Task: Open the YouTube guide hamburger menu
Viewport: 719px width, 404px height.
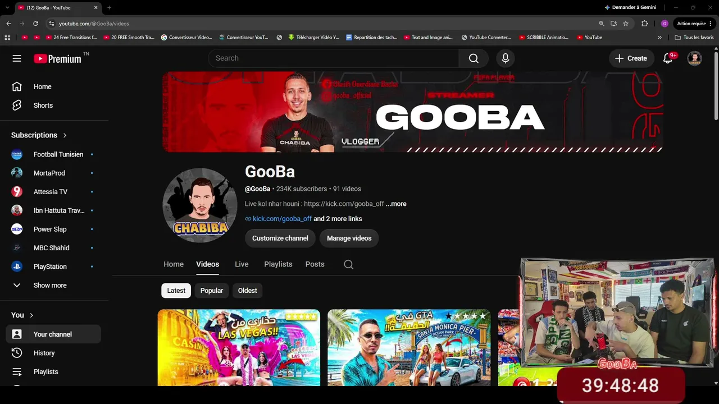Action: point(17,58)
